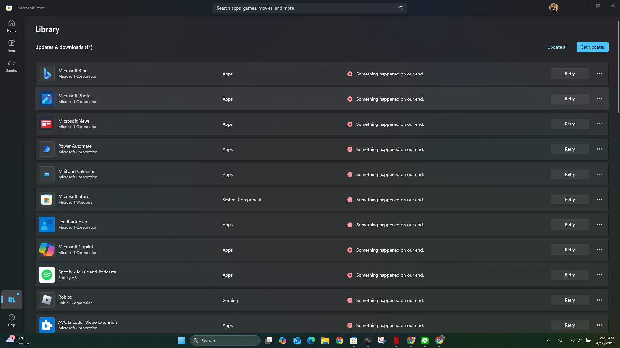The image size is (620, 348).
Task: Open Outlook from taskbar
Action: pos(297,341)
